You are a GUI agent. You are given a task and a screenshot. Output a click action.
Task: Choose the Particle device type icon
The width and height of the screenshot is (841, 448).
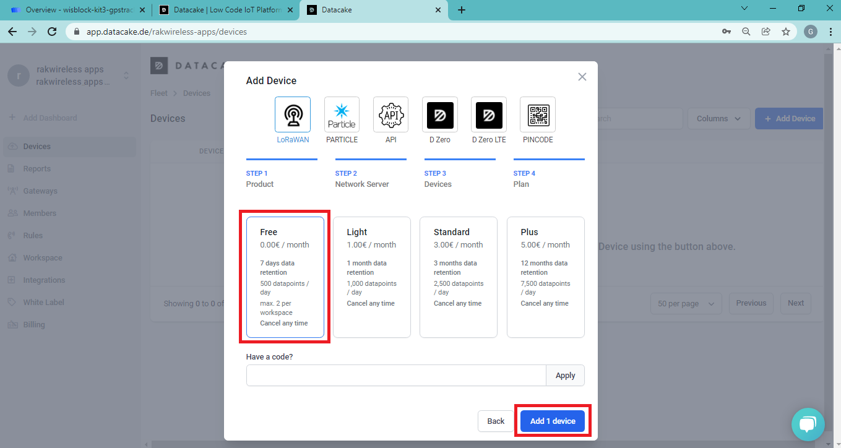(342, 114)
